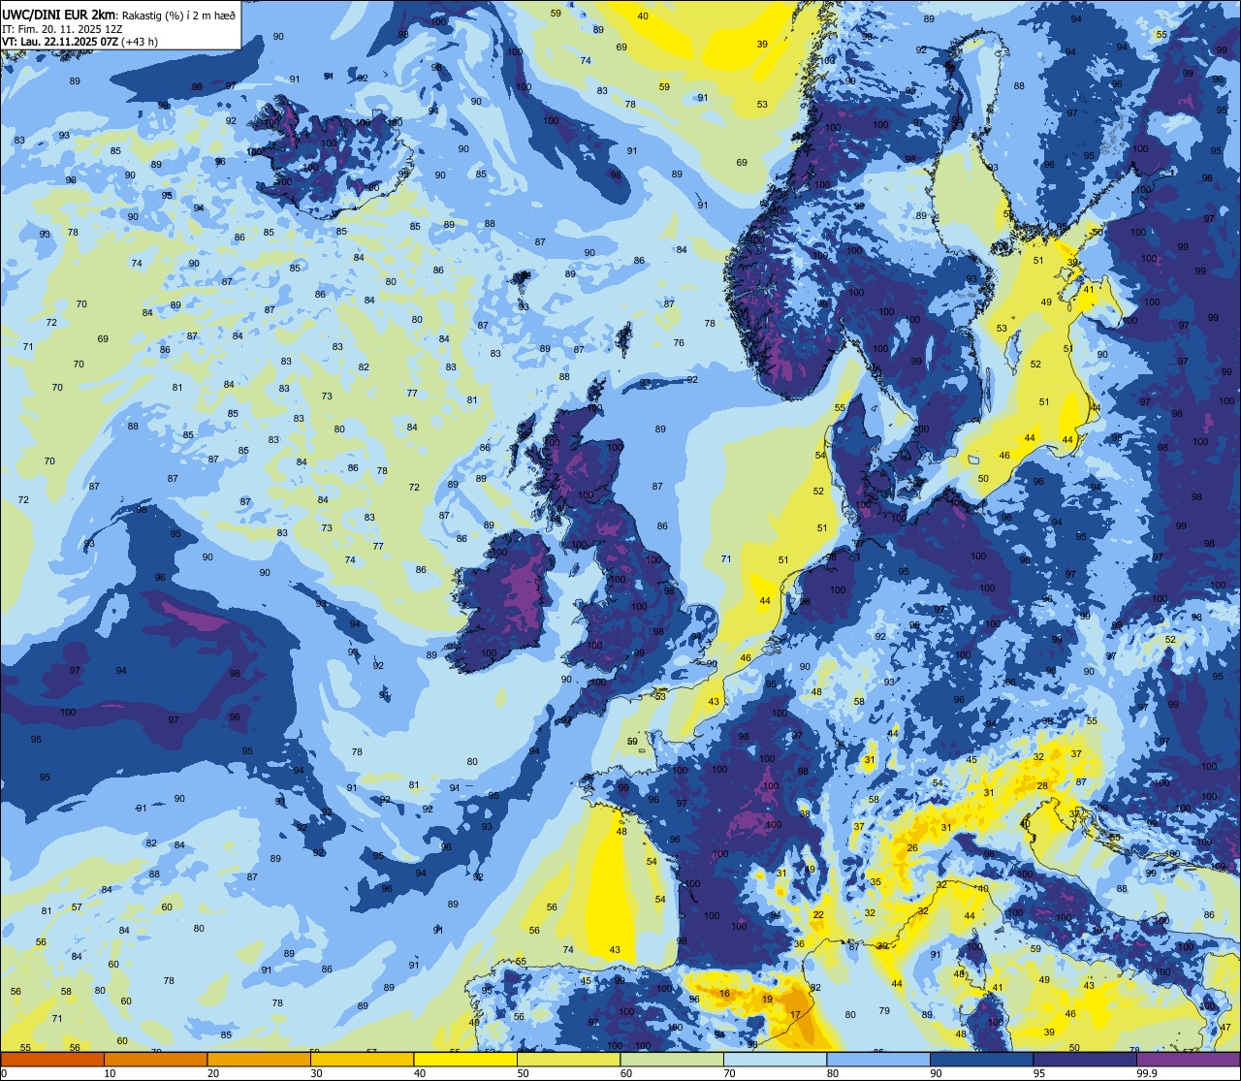Pick the 90–95 blue legend swatch
Viewport: 1241px width, 1081px height.
[981, 1060]
